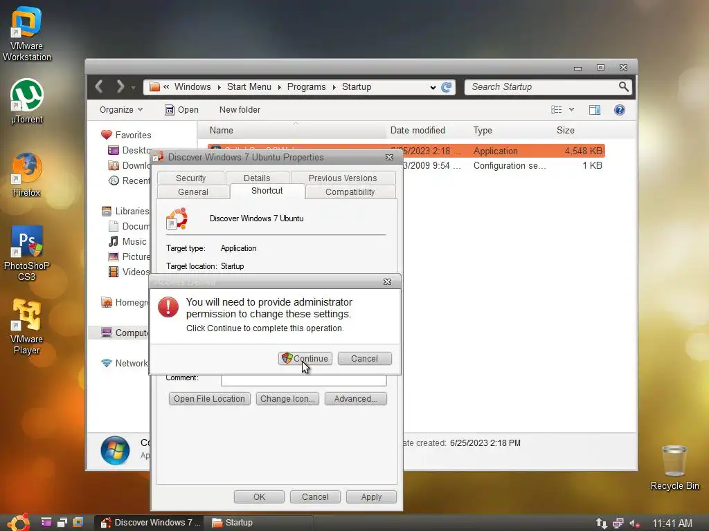Click the double chevron at breadcrumb start

pyautogui.click(x=166, y=86)
